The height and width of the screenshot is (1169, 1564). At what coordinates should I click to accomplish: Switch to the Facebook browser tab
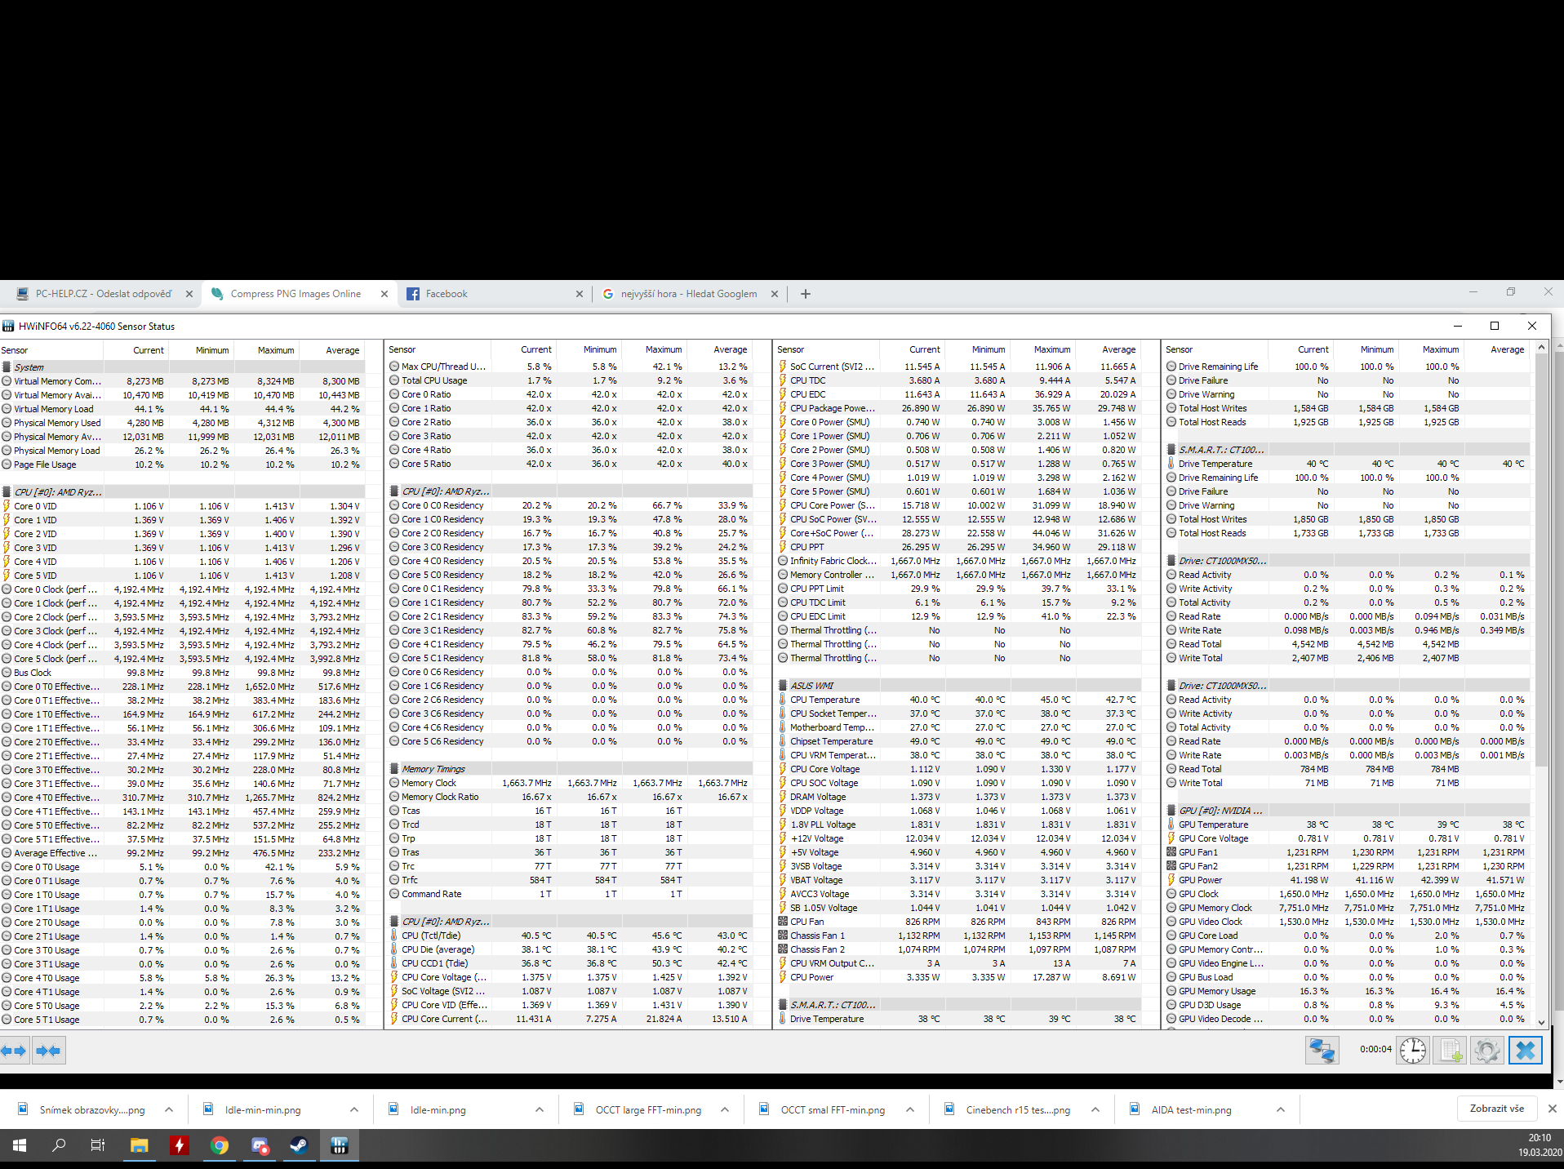pyautogui.click(x=447, y=294)
